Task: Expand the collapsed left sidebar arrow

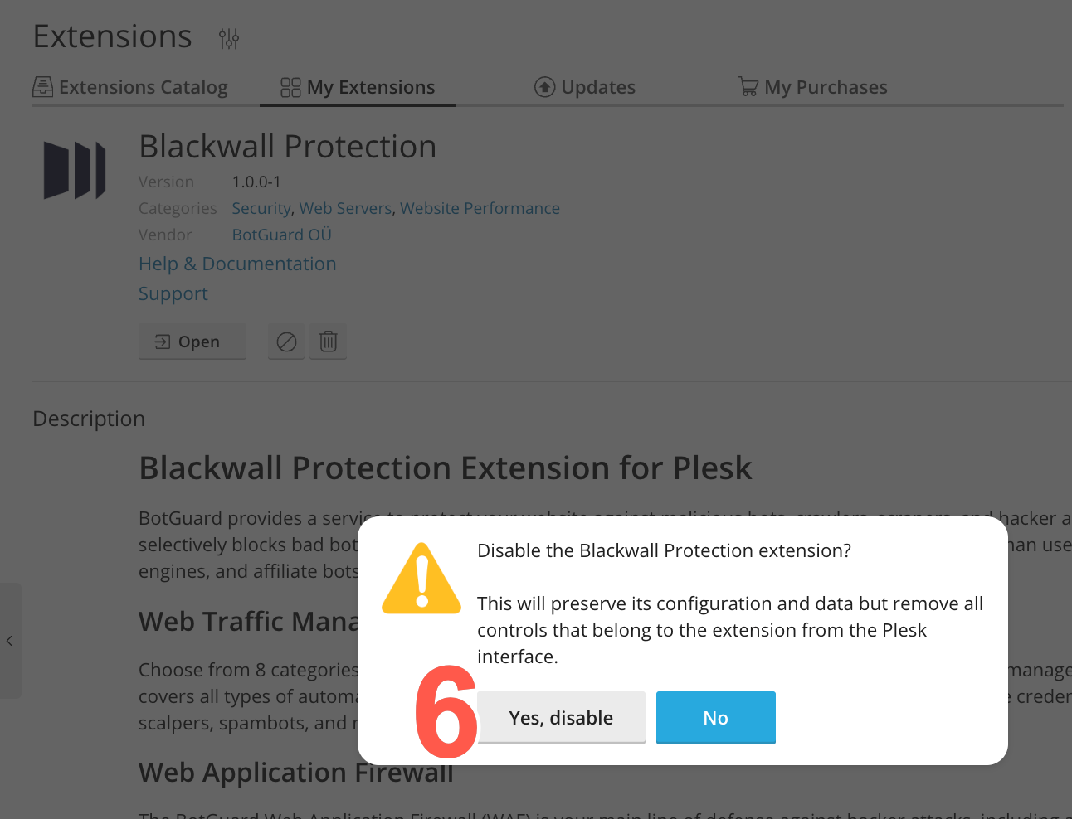Action: click(x=10, y=641)
